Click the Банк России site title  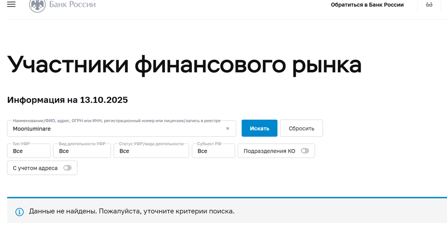coord(73,5)
